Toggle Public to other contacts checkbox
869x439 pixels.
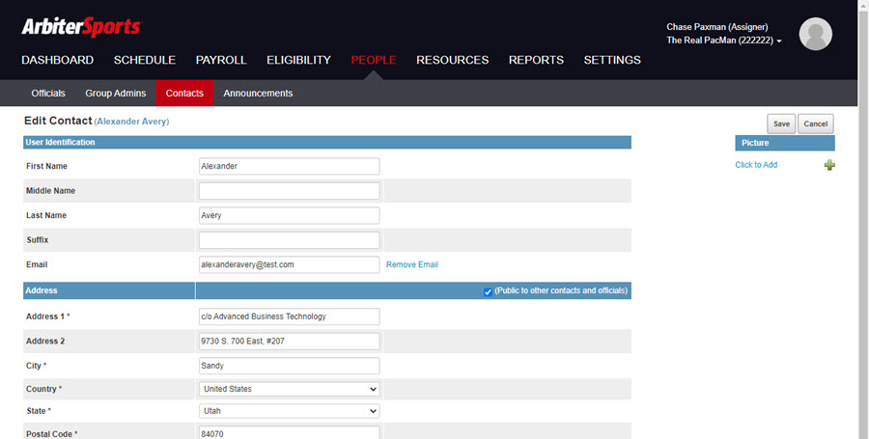pos(488,291)
